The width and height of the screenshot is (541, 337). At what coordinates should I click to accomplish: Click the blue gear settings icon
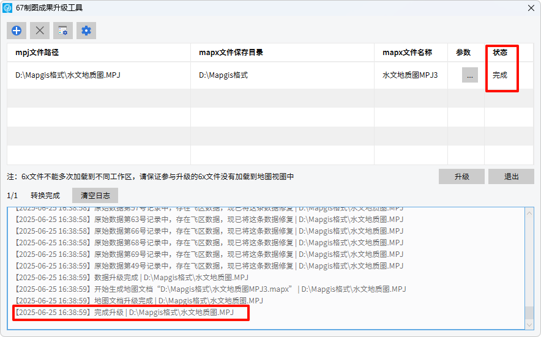86,31
